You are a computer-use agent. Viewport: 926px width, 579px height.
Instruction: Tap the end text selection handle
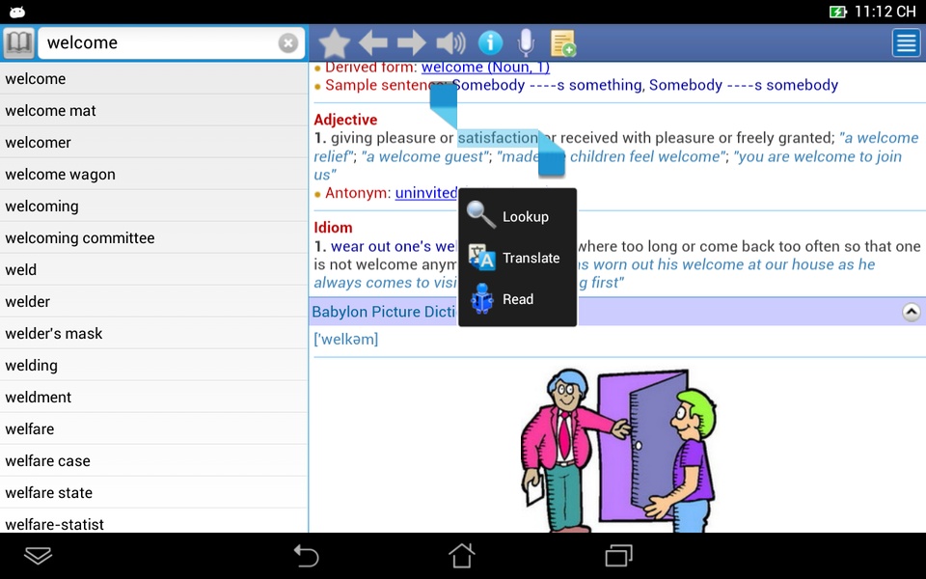pyautogui.click(x=552, y=154)
